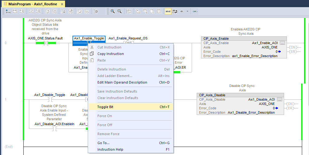Image resolution: width=309 pixels, height=155 pixels.
Task: Select Toggle Bit in context menu
Action: (x=131, y=107)
